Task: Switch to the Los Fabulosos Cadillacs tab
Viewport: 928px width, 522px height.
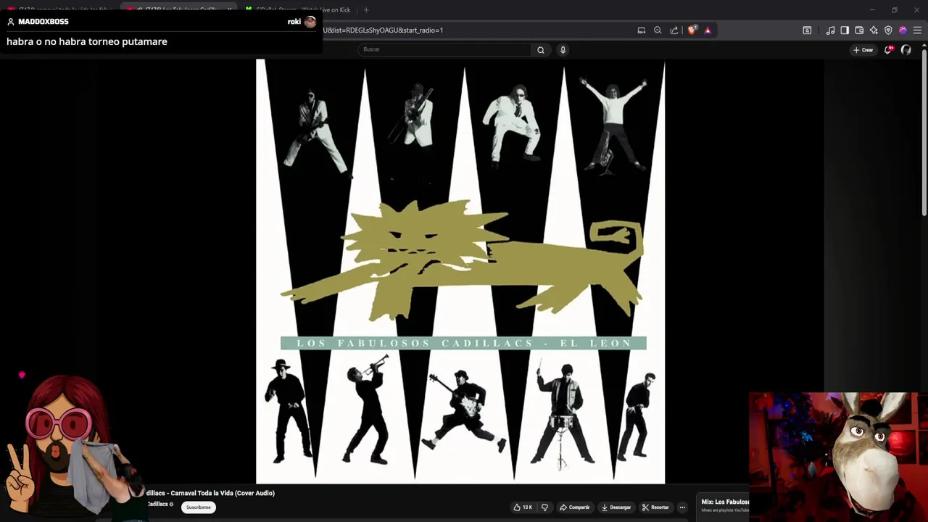Action: (x=179, y=9)
